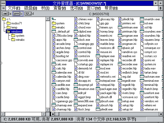The height and width of the screenshot is (123, 164).
Task: Click the document restore button
Action: pyautogui.click(x=161, y=8)
